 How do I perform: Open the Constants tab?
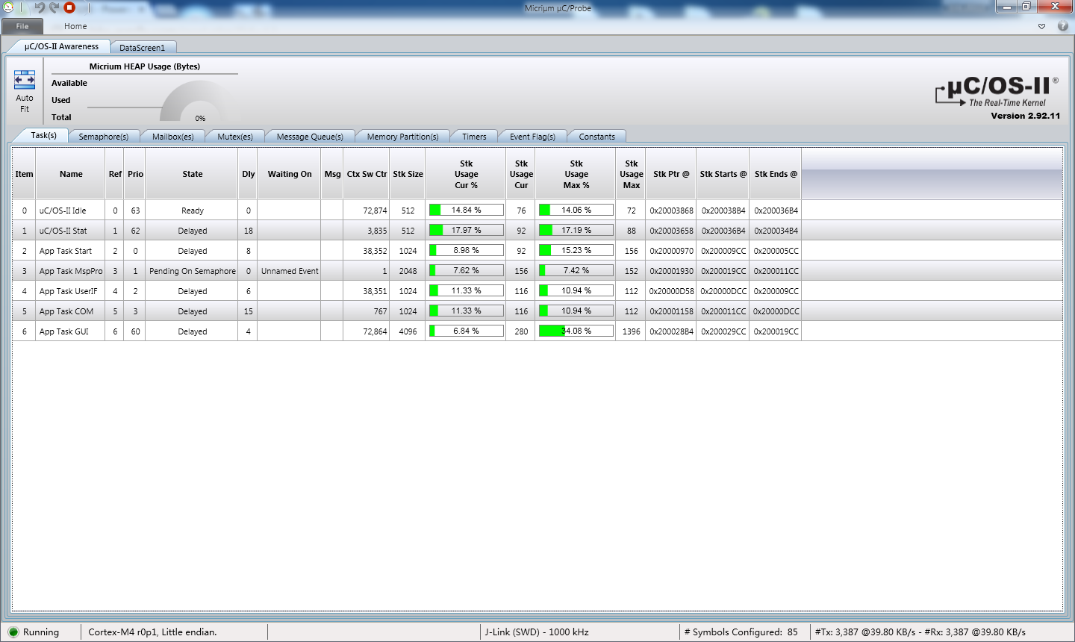pyautogui.click(x=597, y=137)
